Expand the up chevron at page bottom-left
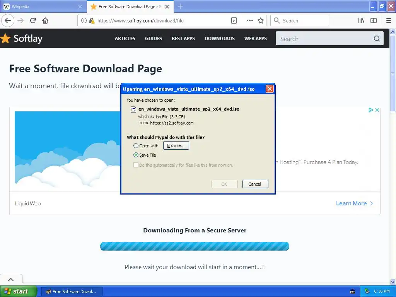Image resolution: width=396 pixels, height=297 pixels. coord(11,279)
